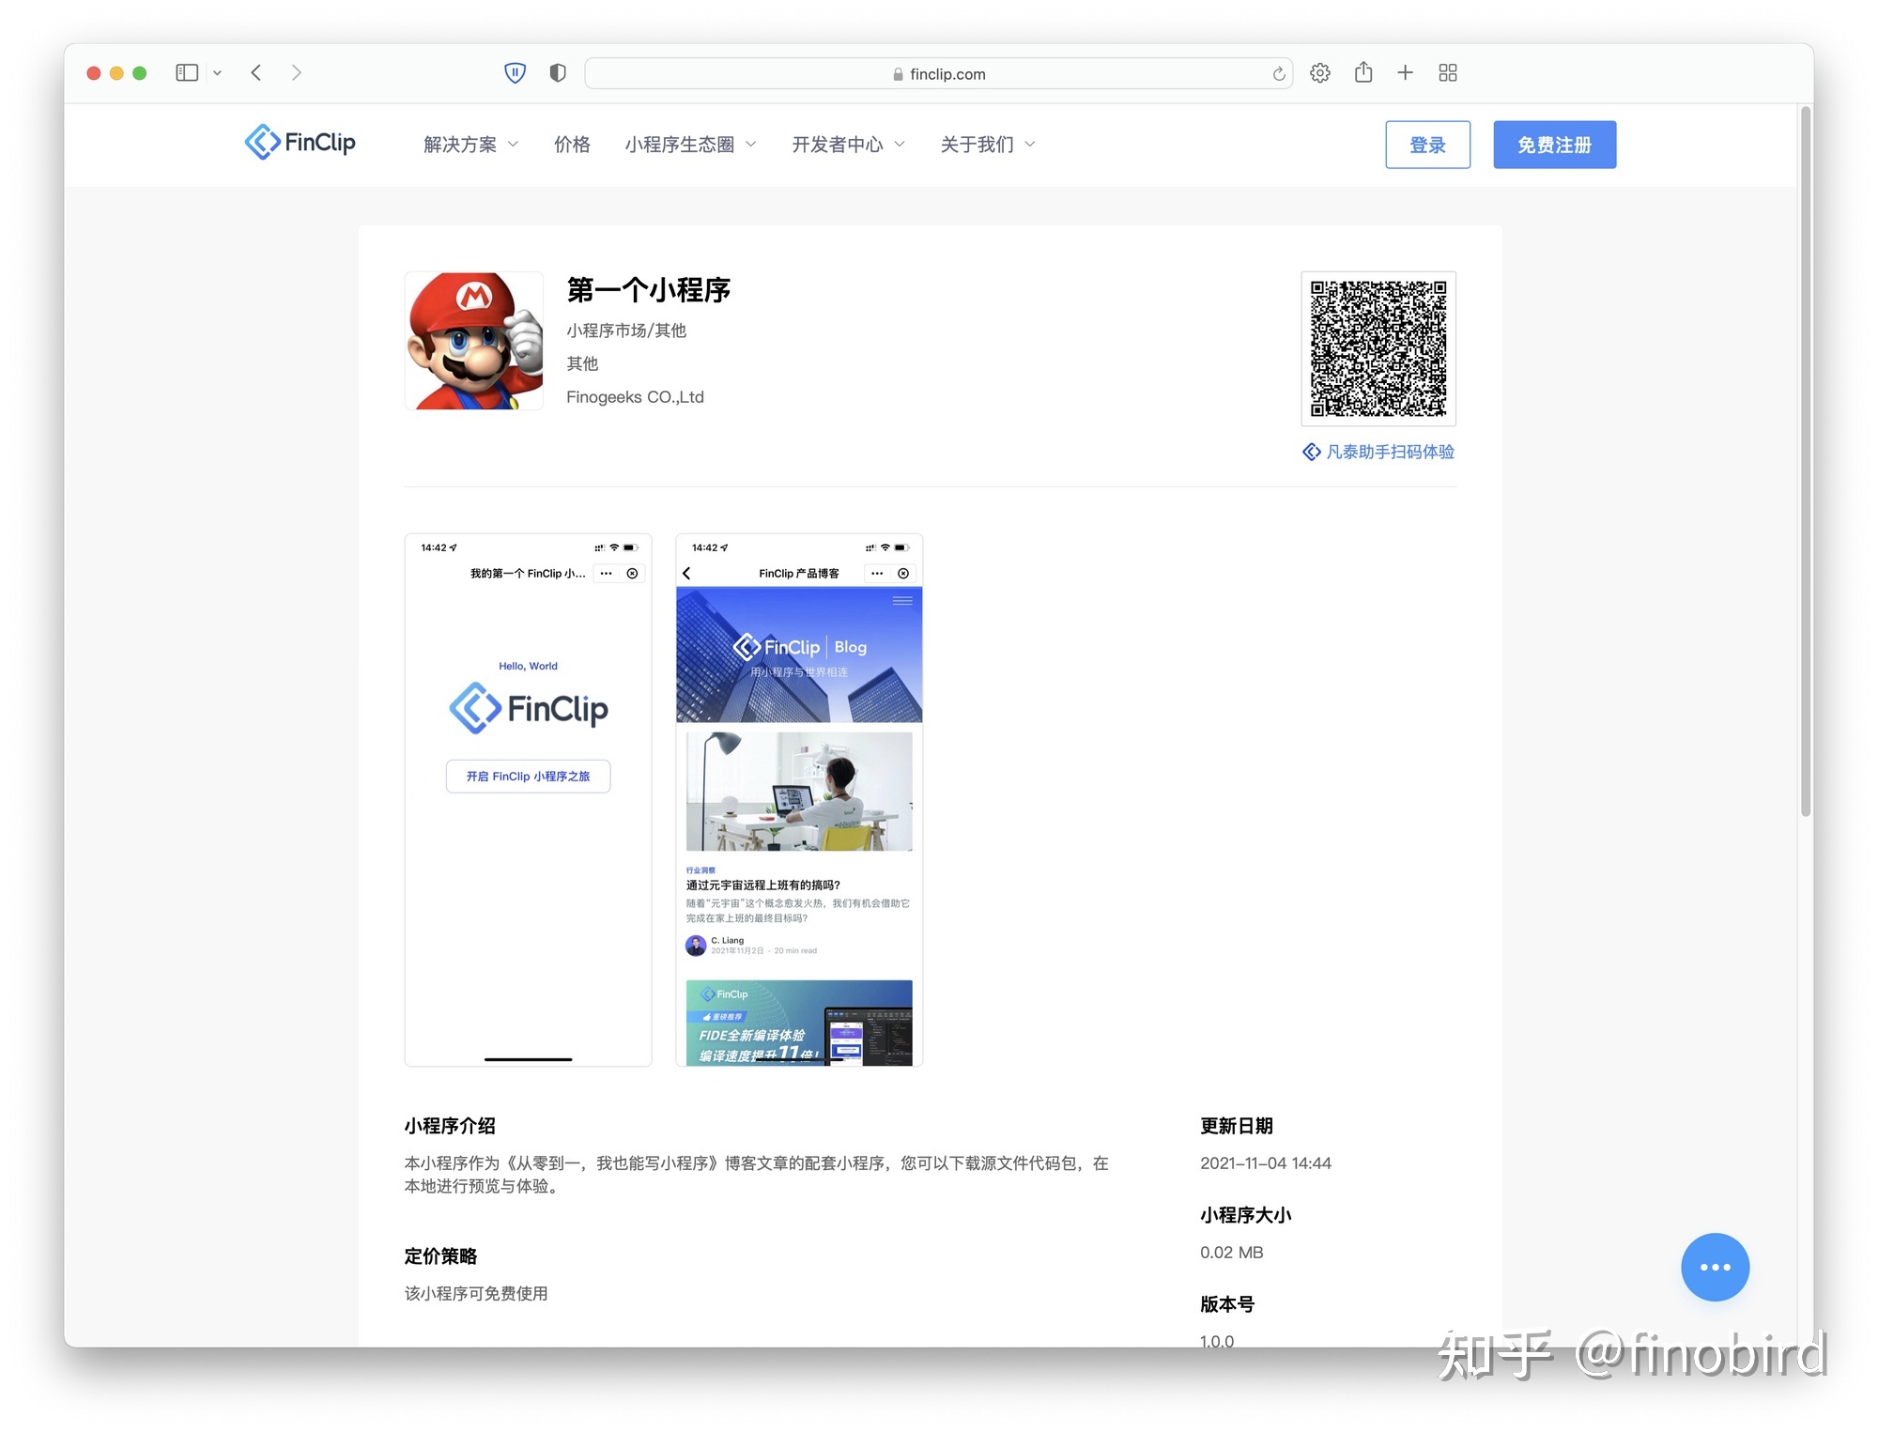Click the 免费注册 button
1878x1432 pixels.
[1554, 145]
